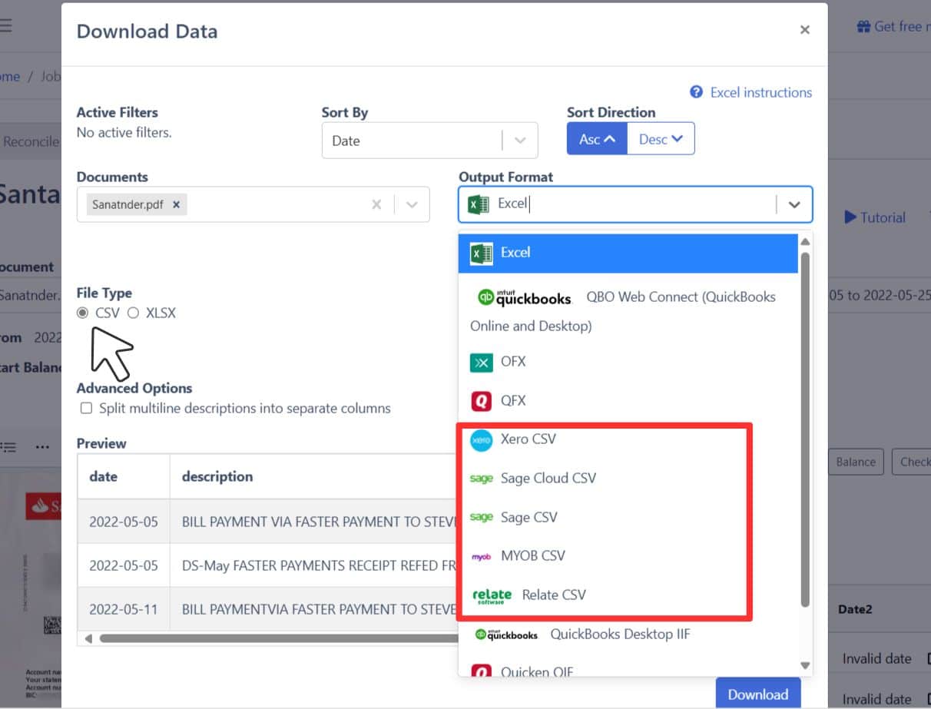Click the Sage logo beside Sage Cloud CSV
The height and width of the screenshot is (709, 931).
click(x=481, y=479)
